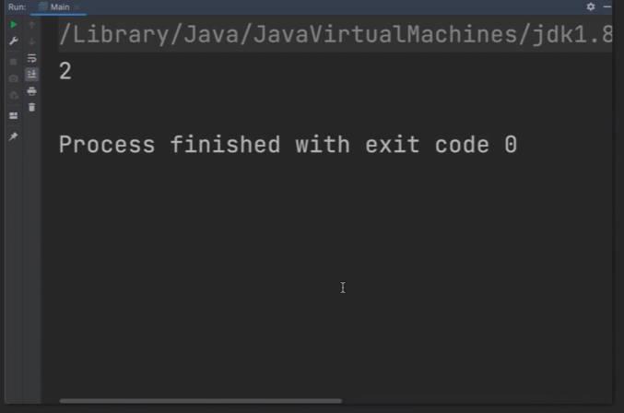
Task: Toggle scroll to end of console
Action: point(31,75)
